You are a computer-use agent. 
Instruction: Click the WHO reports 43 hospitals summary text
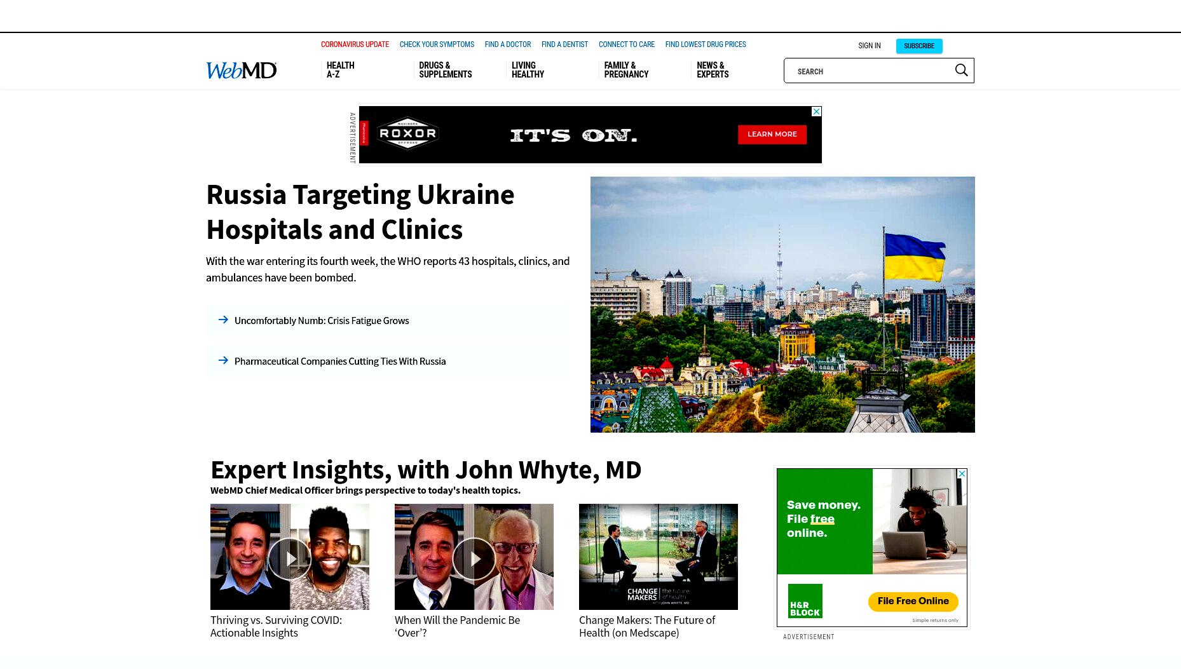click(x=388, y=269)
